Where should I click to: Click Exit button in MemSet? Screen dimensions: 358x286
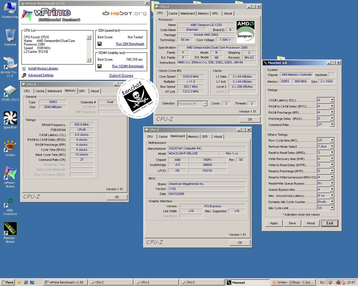coord(330,223)
